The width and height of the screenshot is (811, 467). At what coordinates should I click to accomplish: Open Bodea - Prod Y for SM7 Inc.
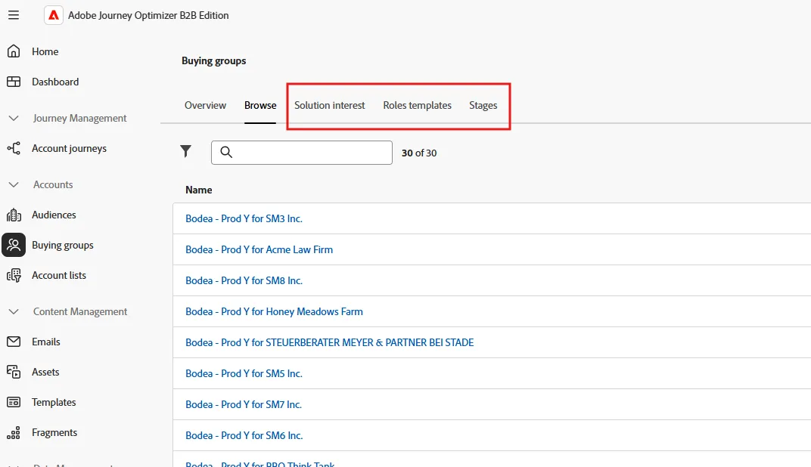click(x=244, y=404)
